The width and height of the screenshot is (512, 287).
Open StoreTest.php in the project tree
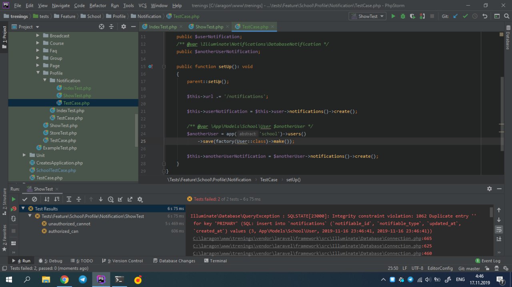tap(63, 133)
